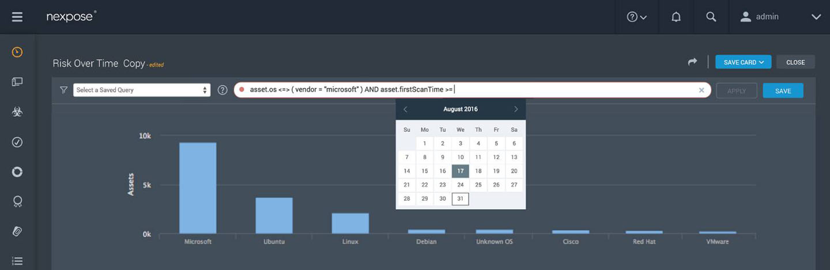830x270 pixels.
Task: Select August 31 in the calendar
Action: click(x=460, y=199)
